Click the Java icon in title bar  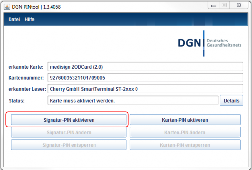[7, 7]
